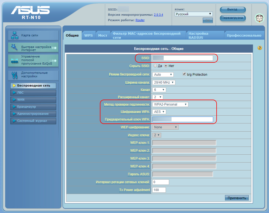The height and width of the screenshot is (213, 269).
Task: Click the WEP-ключ 1 input field
Action: (x=184, y=143)
